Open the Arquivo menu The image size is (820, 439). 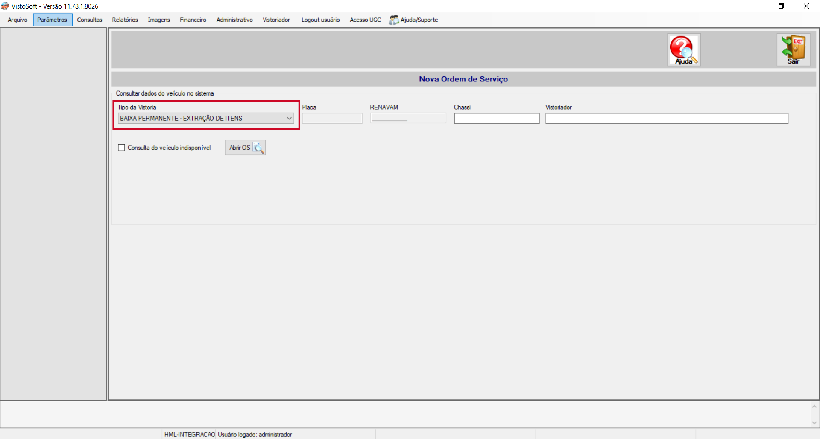coord(18,20)
